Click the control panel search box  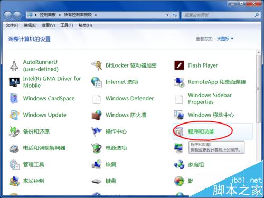pos(218,15)
